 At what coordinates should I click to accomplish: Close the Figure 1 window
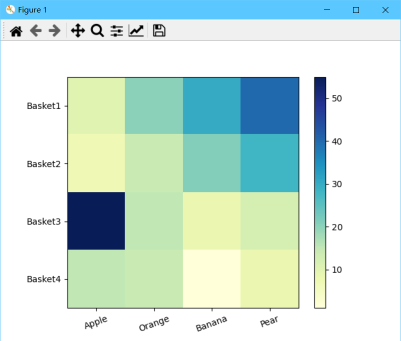click(385, 10)
